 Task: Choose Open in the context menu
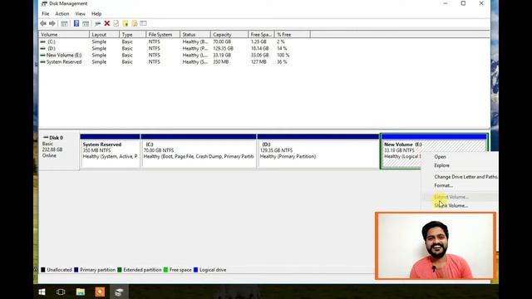click(440, 157)
